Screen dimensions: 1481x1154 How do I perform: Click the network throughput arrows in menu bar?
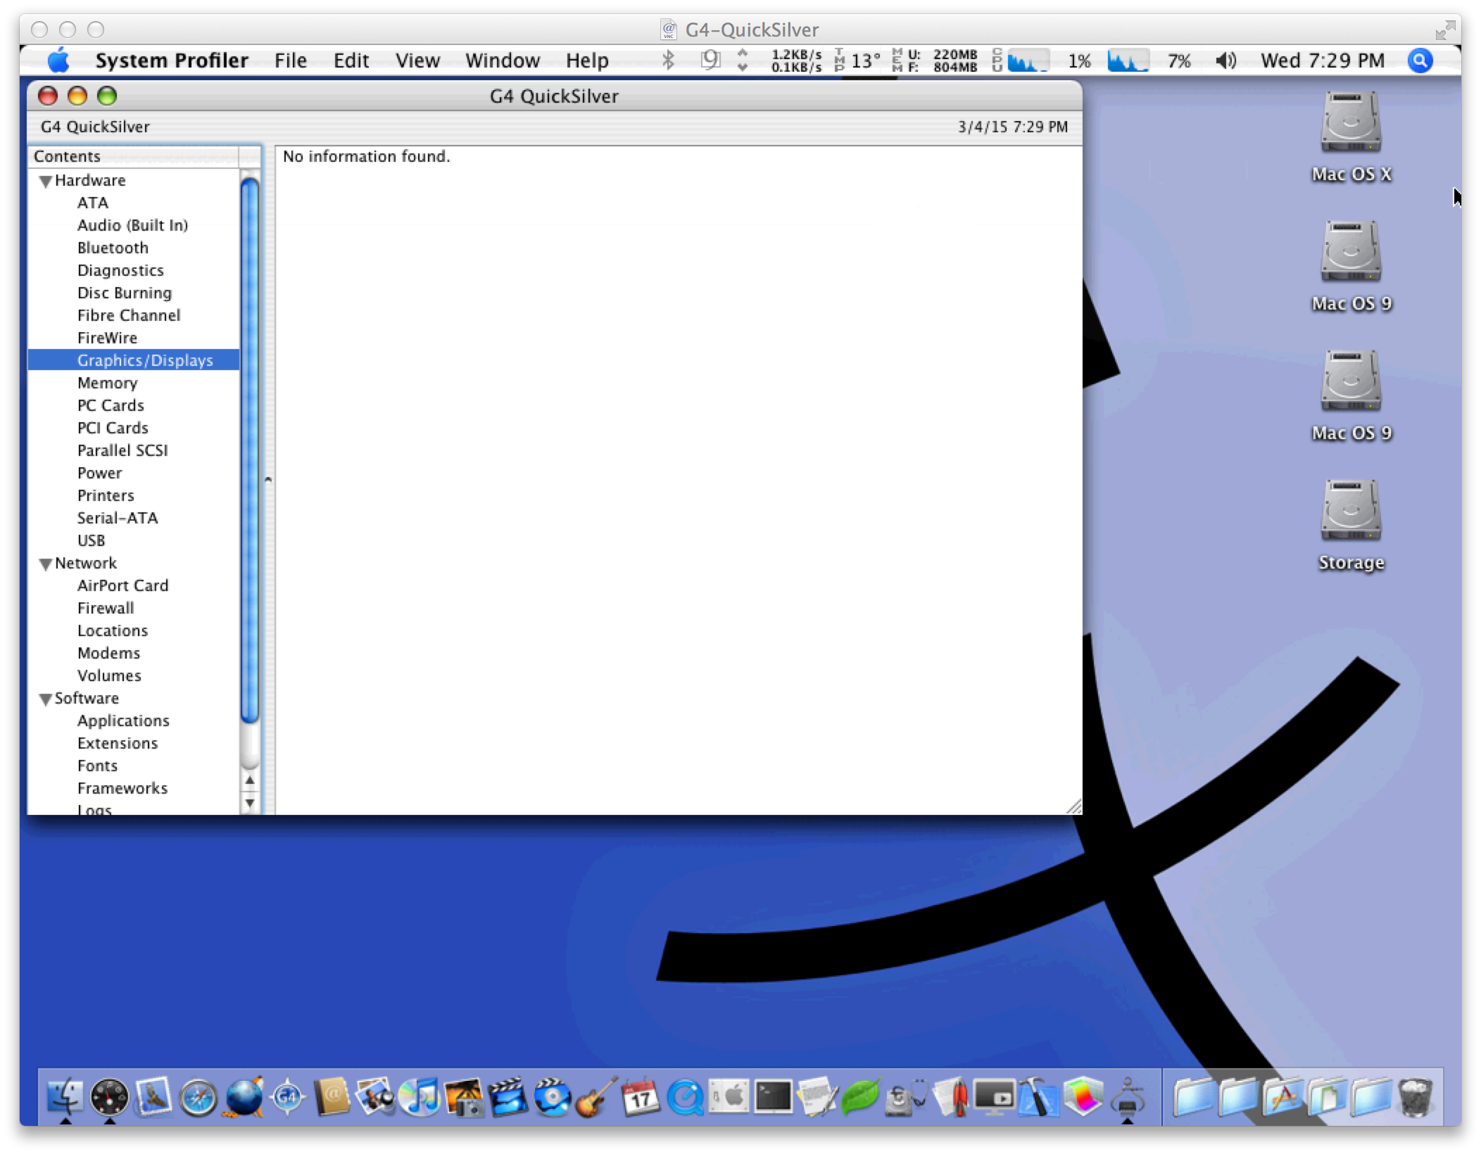pos(743,61)
